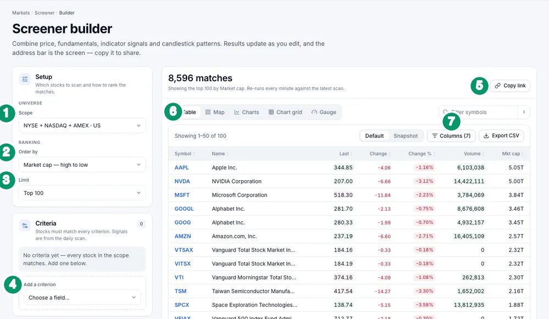
Task: Click the Export CSV download icon
Action: tap(486, 136)
